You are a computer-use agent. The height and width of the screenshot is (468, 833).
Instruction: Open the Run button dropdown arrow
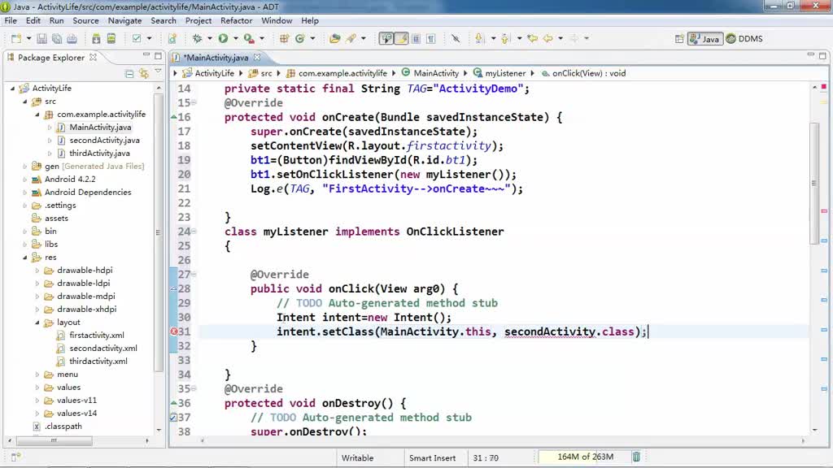click(x=235, y=39)
